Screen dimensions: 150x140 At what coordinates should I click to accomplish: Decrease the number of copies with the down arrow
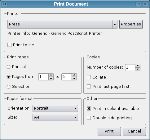click(138, 69)
